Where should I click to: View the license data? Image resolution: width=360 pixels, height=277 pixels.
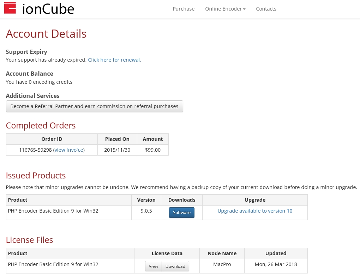coord(154,266)
